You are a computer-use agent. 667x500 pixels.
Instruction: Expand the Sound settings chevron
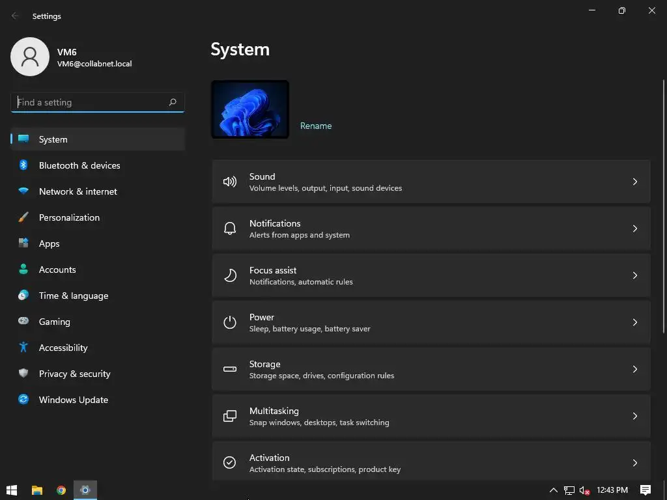click(x=635, y=182)
